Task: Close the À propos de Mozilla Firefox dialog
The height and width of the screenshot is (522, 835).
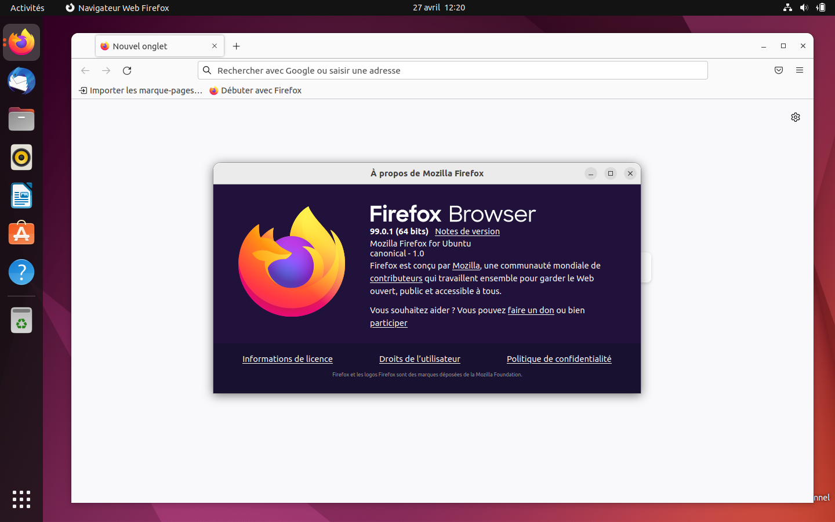Action: click(630, 173)
